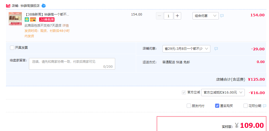Click the comment icon beside the 店铺优惠 dropdown
The image size is (269, 131).
click(216, 49)
